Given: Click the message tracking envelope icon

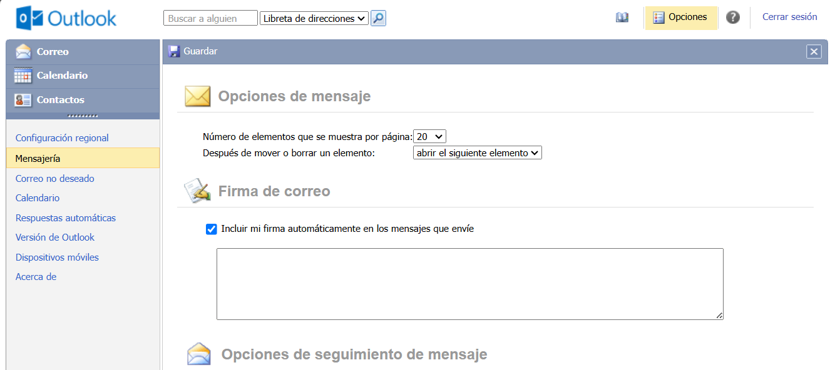Looking at the screenshot, I should 199,354.
